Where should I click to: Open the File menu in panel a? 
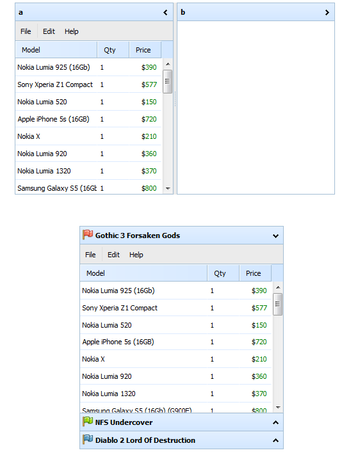point(26,31)
